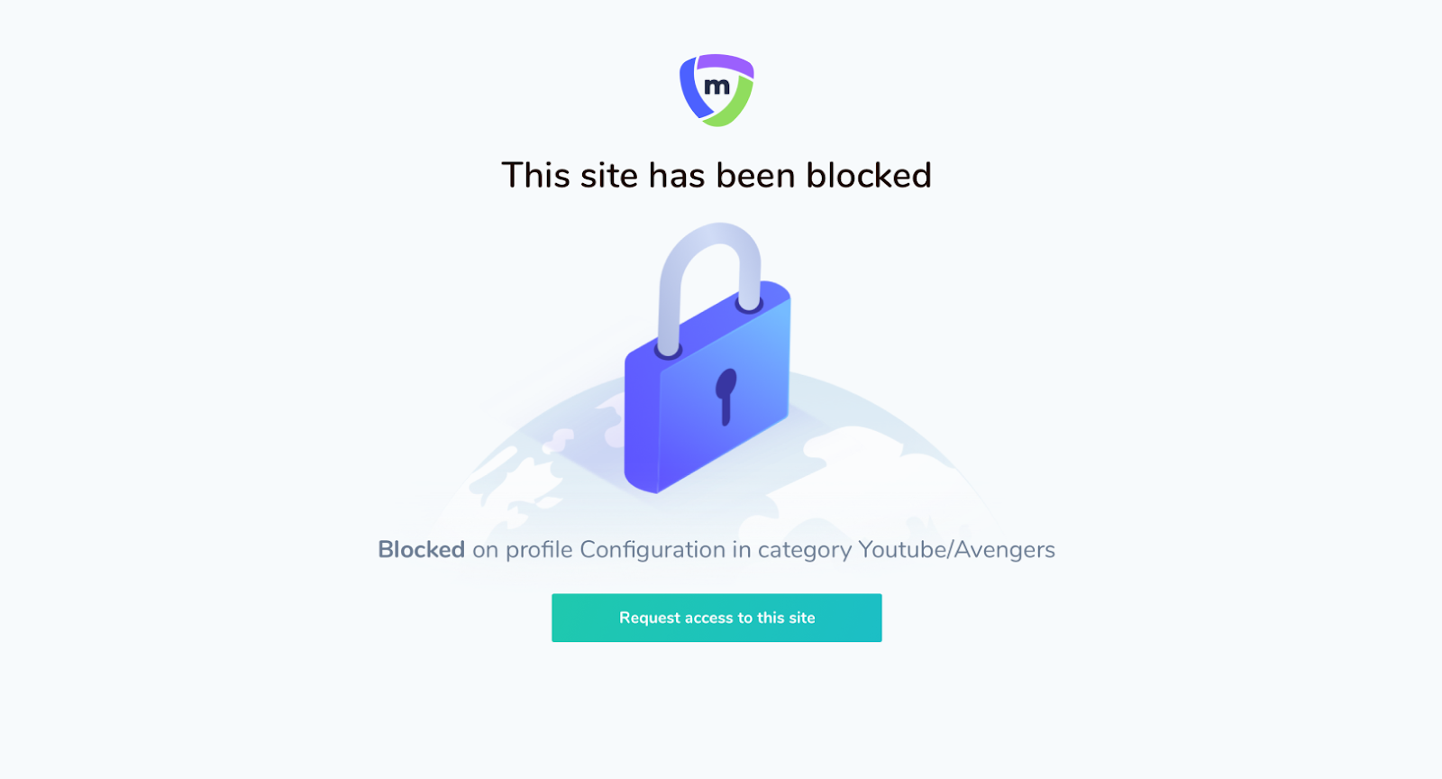
Task: Click the keyhole on the padlock
Action: pos(726,396)
